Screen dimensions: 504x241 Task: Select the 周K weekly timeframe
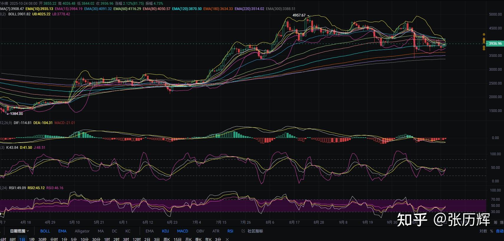pos(167,239)
